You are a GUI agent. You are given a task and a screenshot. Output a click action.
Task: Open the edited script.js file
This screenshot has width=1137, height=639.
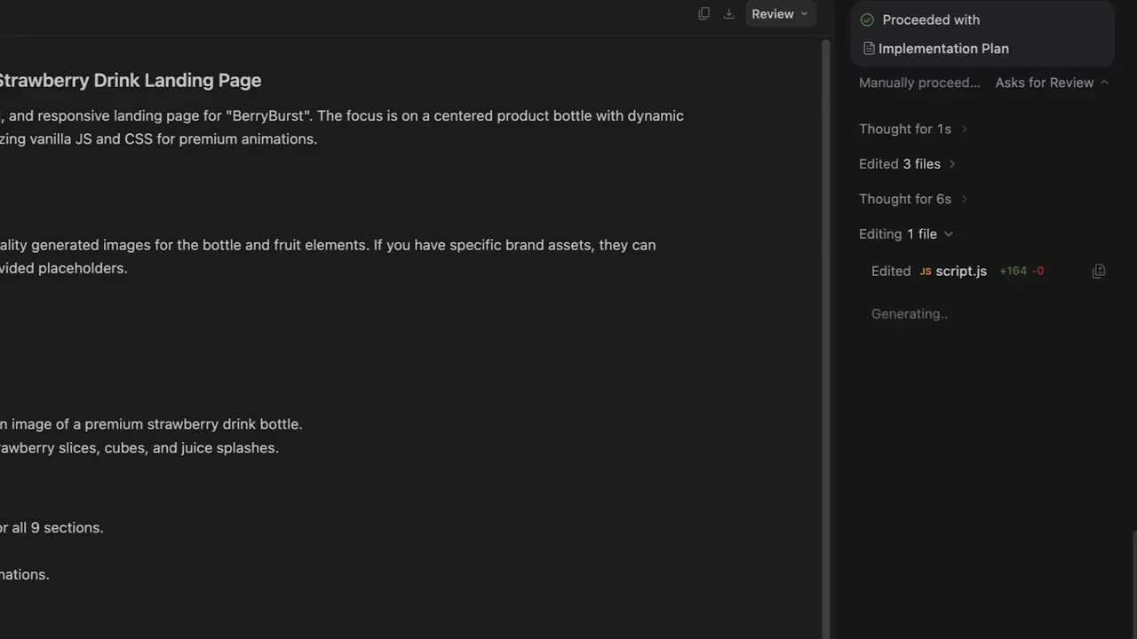click(x=961, y=272)
